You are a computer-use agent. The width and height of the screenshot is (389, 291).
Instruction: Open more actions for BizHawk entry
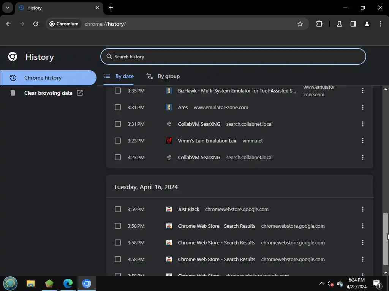pos(363,91)
